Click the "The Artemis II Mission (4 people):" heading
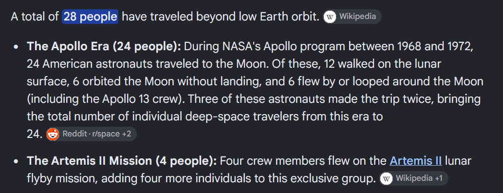Viewport: 503px width, 193px height. tap(122, 160)
